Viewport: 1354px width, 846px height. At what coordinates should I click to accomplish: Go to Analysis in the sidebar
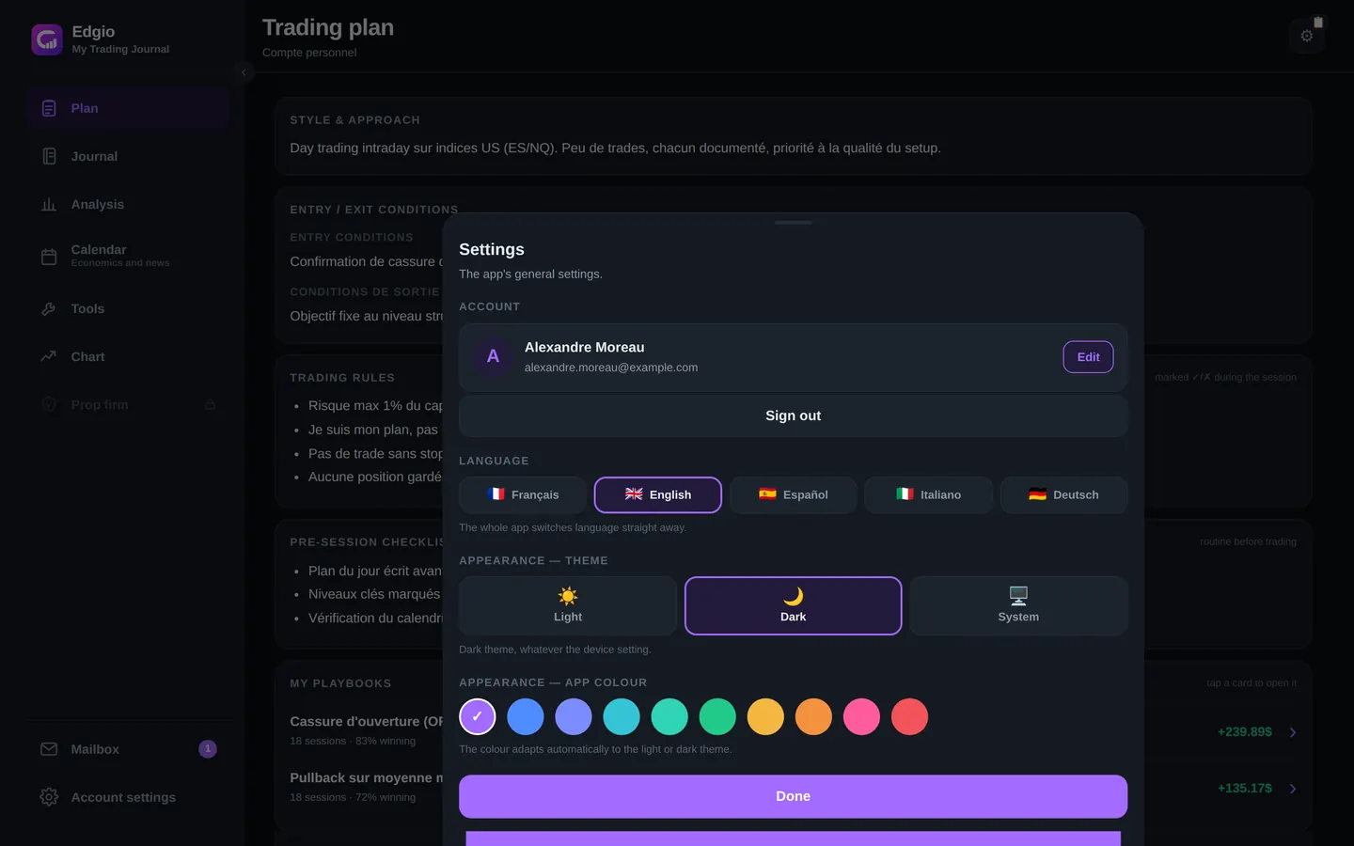pos(128,204)
